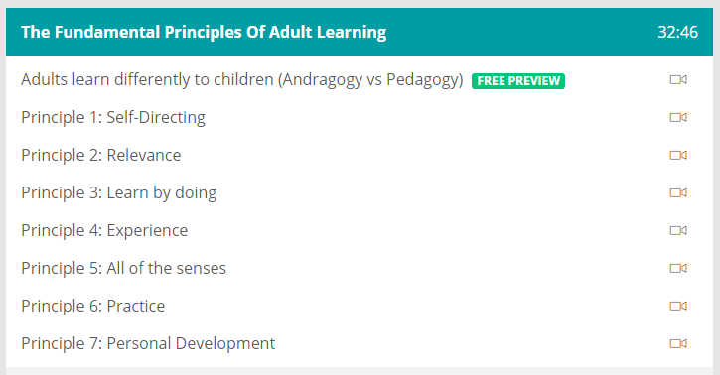Click video icon beside Principle 1: Self-Directing
Viewport: 720px width, 375px height.
[x=678, y=117]
